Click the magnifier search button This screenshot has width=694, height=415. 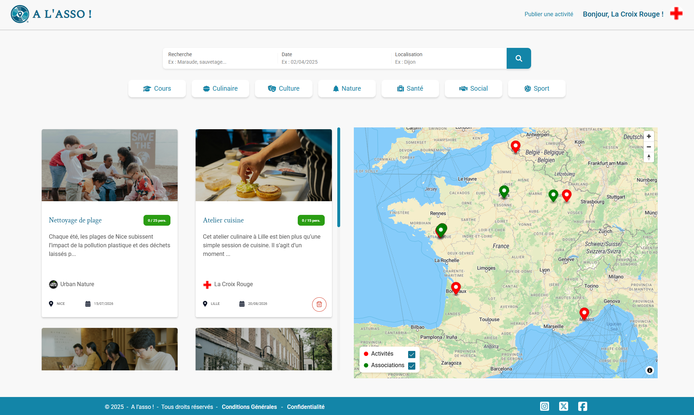pyautogui.click(x=519, y=58)
